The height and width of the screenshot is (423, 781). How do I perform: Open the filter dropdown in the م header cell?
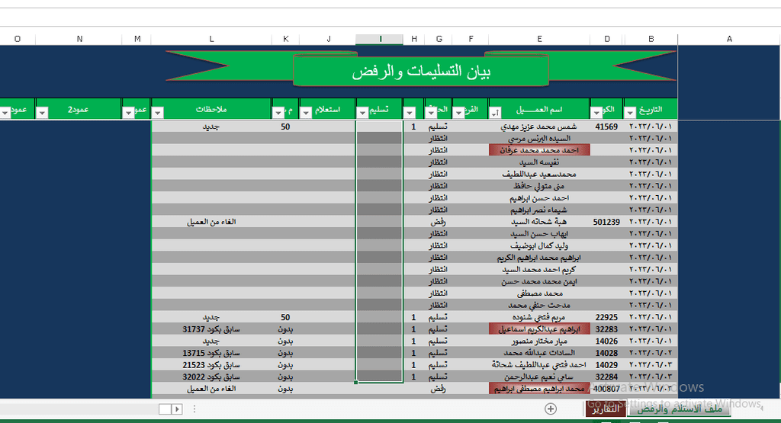pos(278,113)
